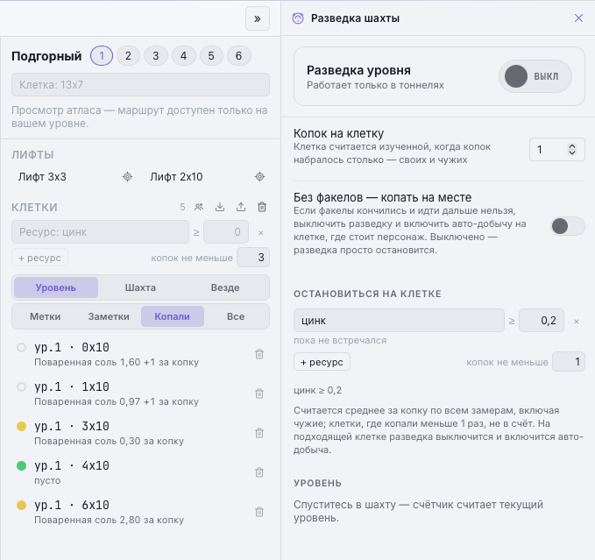Click the empty marker circle of 0x10

(x=22, y=348)
